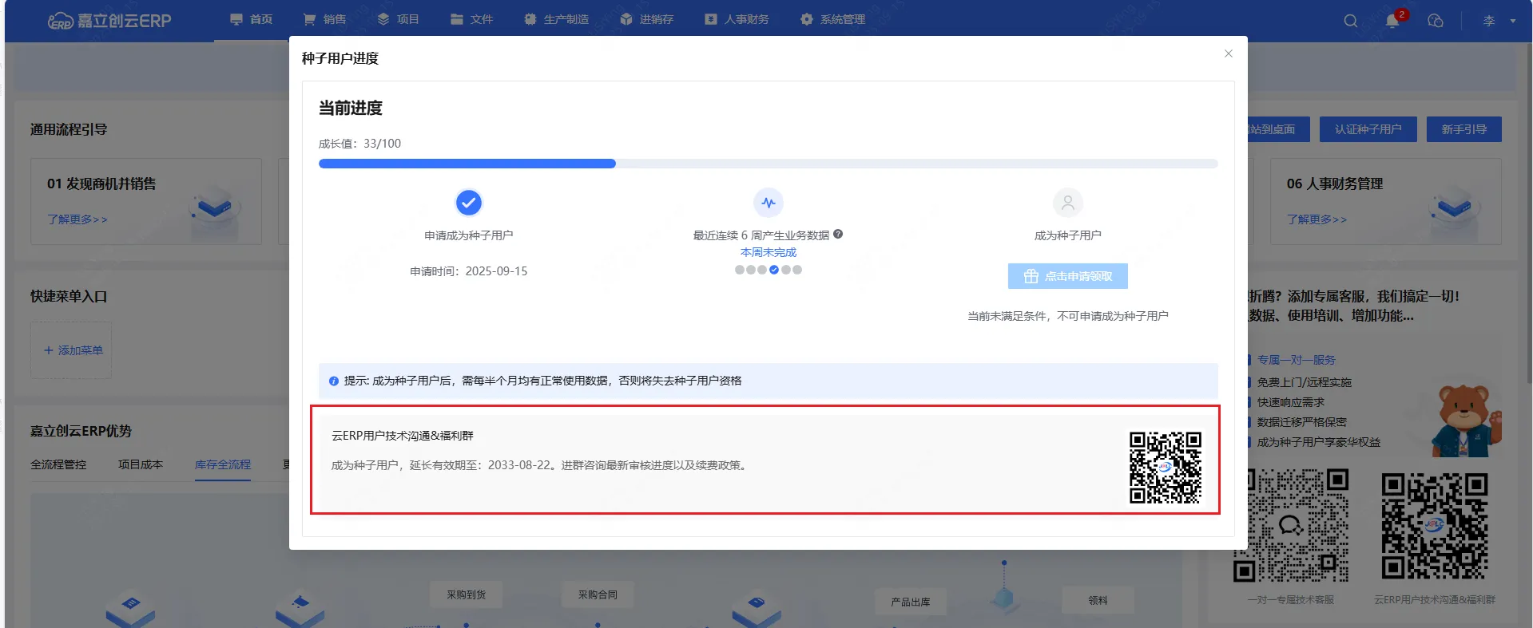Expand the 李 user account dropdown
1533x628 pixels.
click(x=1499, y=21)
